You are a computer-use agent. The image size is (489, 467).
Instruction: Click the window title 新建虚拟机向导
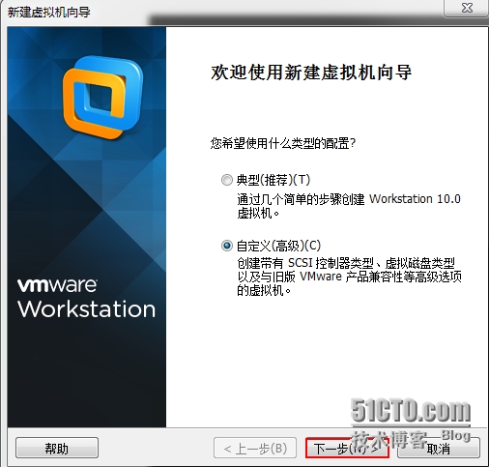[x=49, y=13]
